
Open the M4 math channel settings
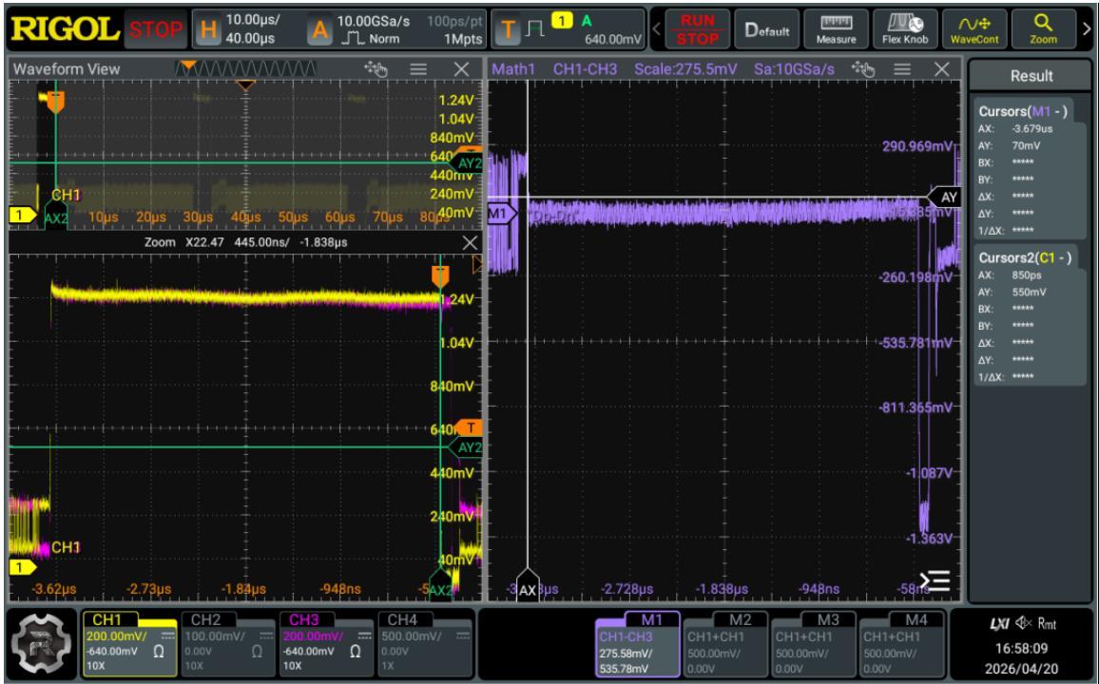click(902, 644)
